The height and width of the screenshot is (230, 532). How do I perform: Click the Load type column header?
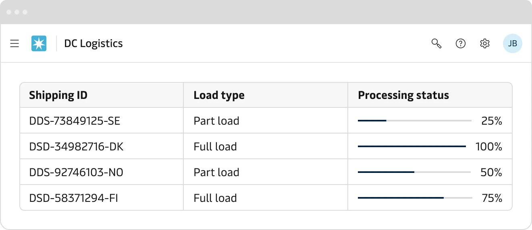point(219,95)
